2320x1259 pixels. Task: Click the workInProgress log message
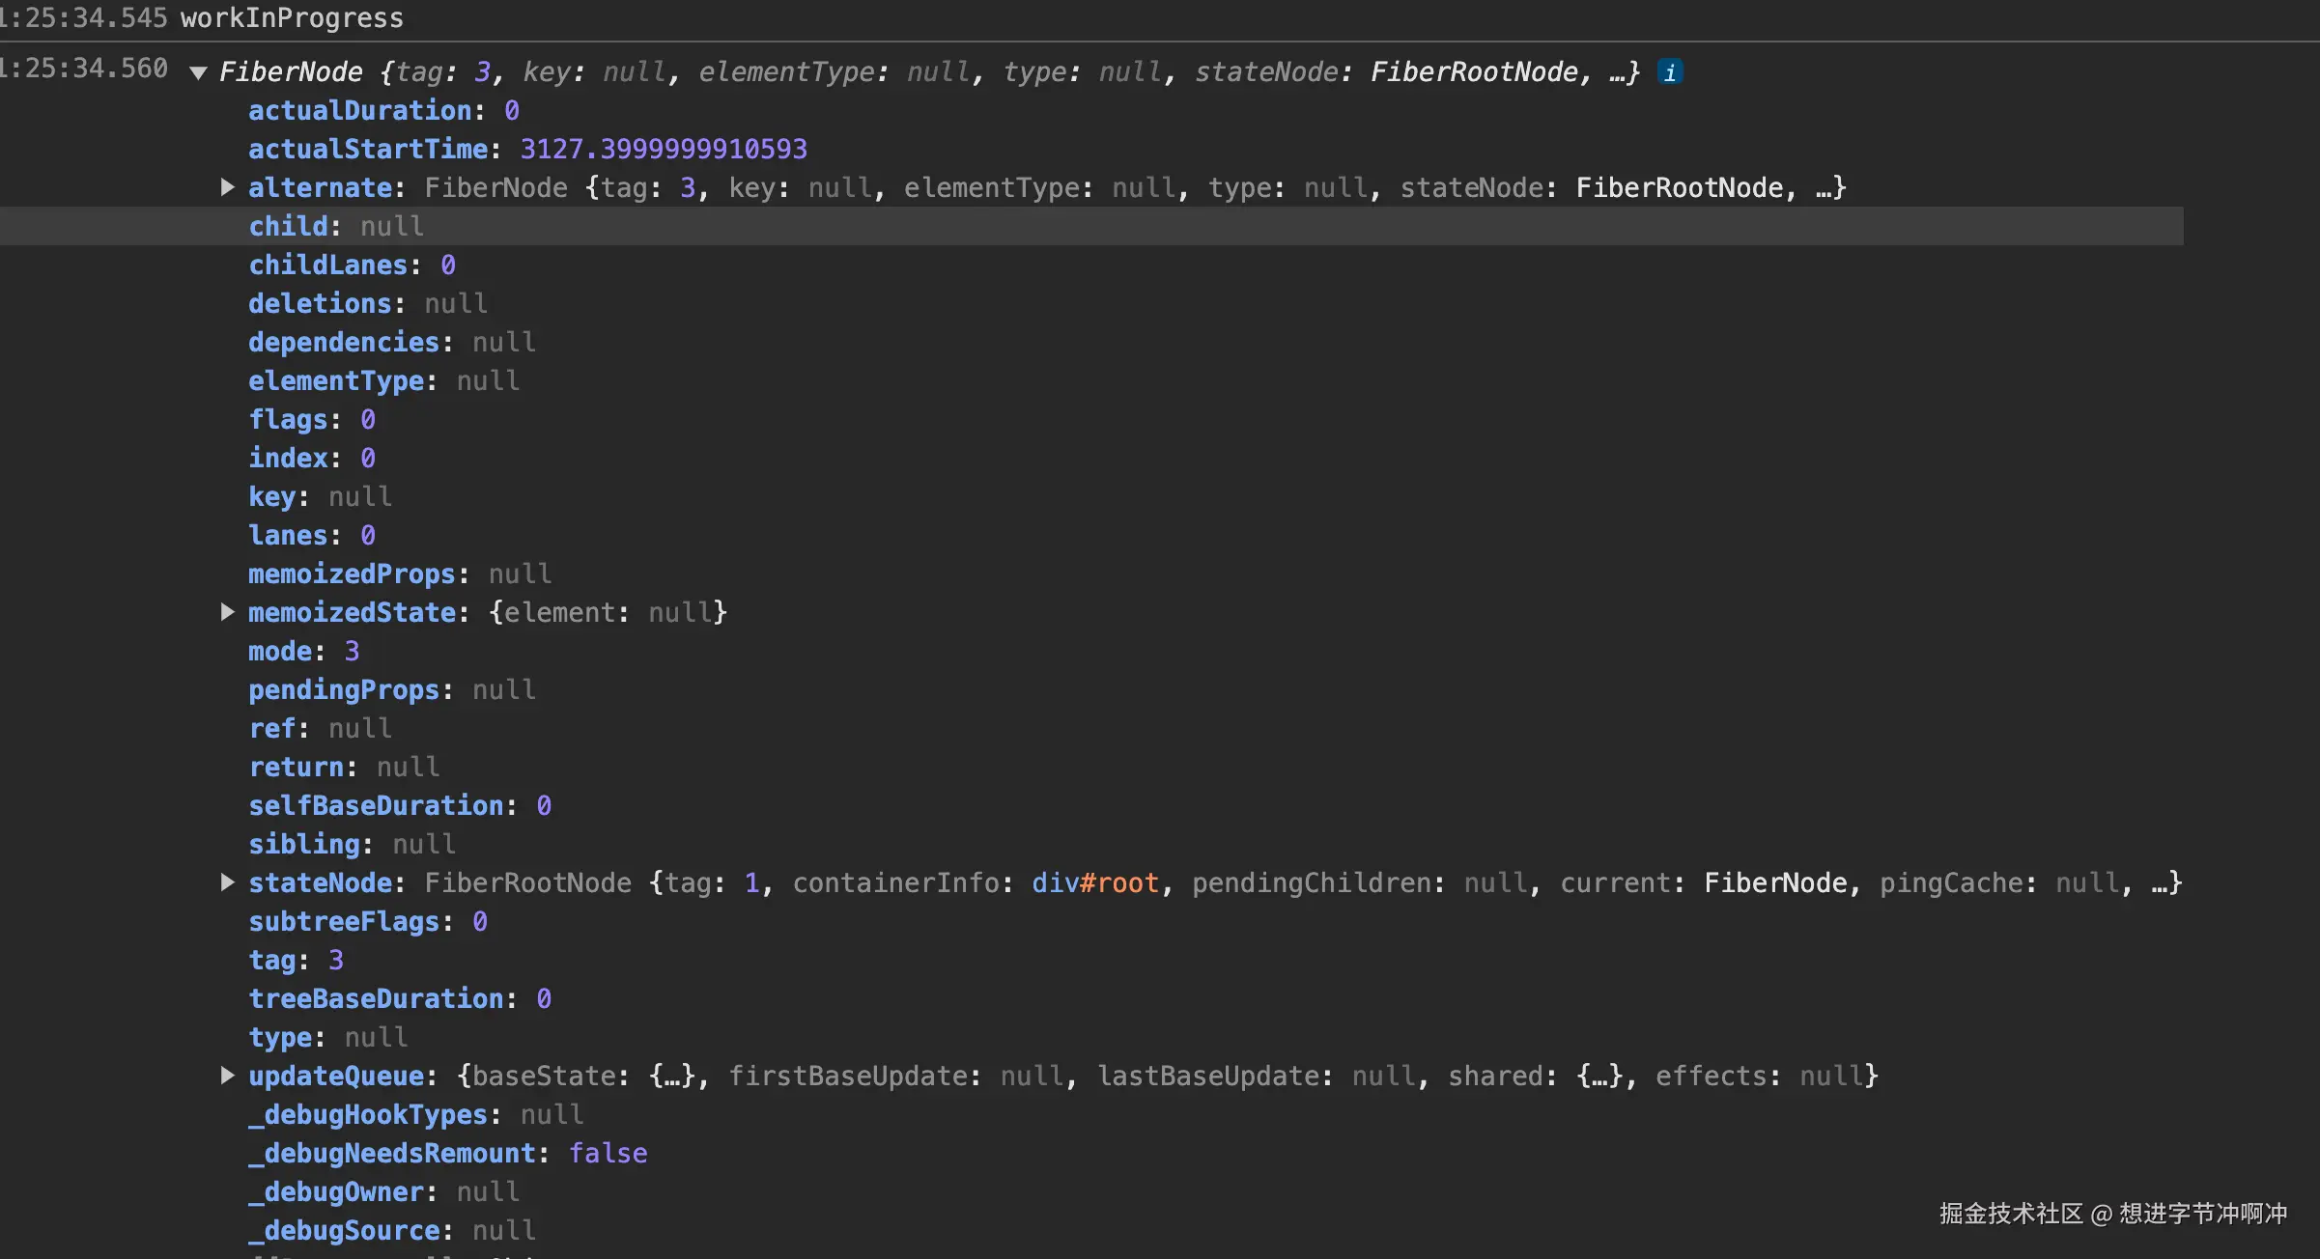pyautogui.click(x=292, y=18)
